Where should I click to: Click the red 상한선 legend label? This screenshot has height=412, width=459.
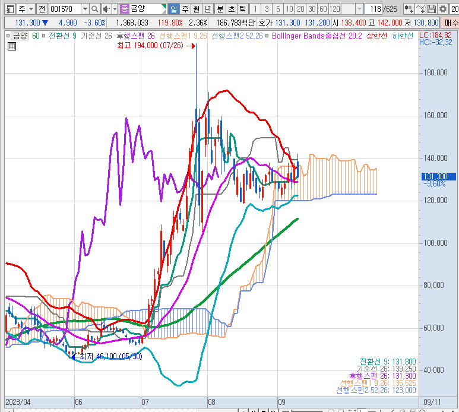pos(376,36)
